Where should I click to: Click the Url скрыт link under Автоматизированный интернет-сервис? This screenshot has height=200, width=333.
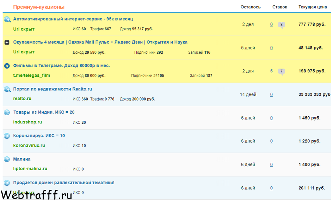coord(24,29)
